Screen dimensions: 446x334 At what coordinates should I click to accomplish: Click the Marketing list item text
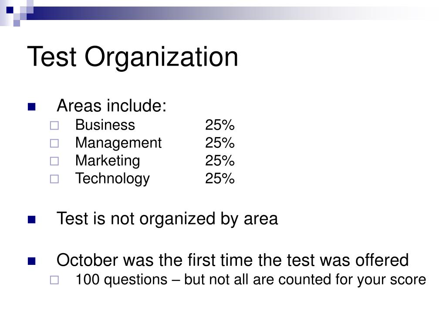[108, 161]
